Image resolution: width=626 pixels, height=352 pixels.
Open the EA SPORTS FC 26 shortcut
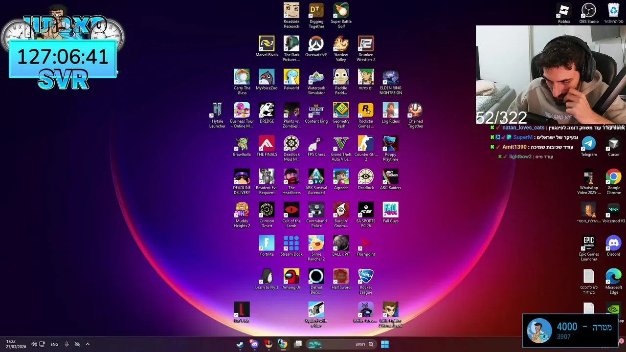pyautogui.click(x=366, y=215)
